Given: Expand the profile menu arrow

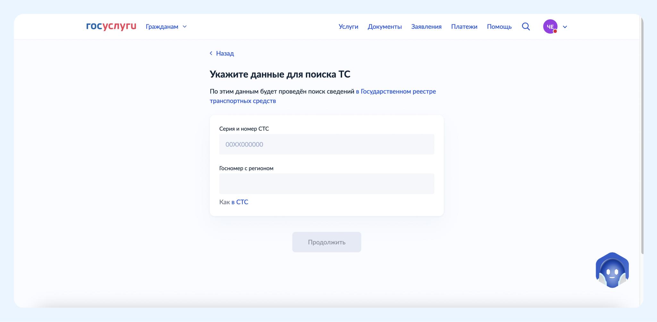Looking at the screenshot, I should (x=565, y=27).
